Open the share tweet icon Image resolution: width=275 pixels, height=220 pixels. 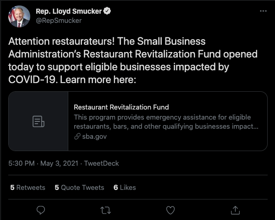point(235,210)
